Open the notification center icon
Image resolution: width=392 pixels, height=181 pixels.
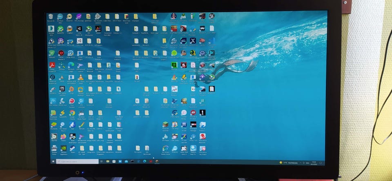click(320, 163)
